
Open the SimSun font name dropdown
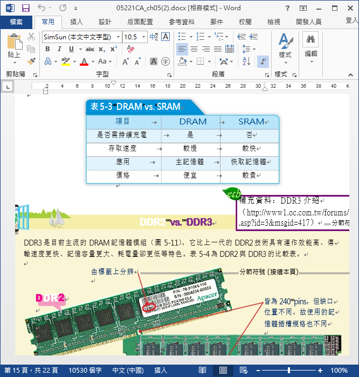(119, 37)
